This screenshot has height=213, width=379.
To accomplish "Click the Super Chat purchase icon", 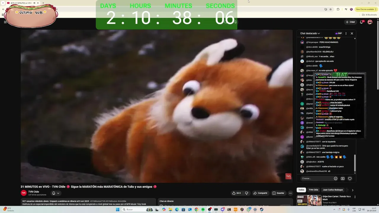I will tap(343, 178).
